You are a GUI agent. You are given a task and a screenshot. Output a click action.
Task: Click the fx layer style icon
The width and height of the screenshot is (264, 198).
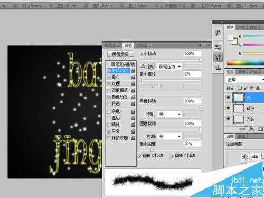point(252,129)
